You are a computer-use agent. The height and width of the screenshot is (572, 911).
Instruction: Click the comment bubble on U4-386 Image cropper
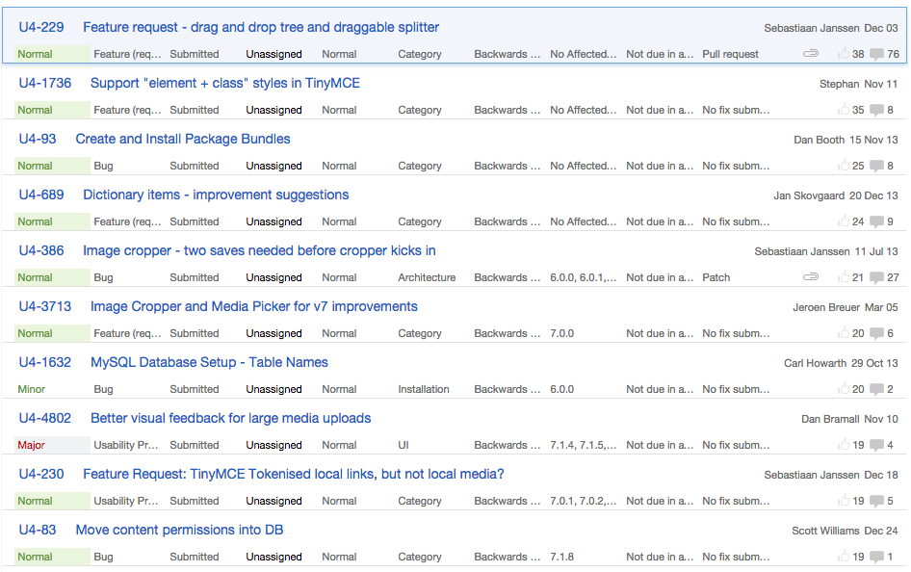click(x=876, y=277)
